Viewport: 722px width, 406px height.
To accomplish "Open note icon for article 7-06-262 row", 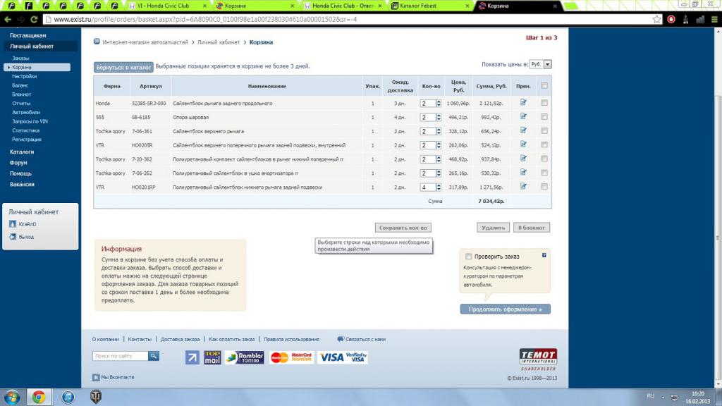I will tap(523, 172).
